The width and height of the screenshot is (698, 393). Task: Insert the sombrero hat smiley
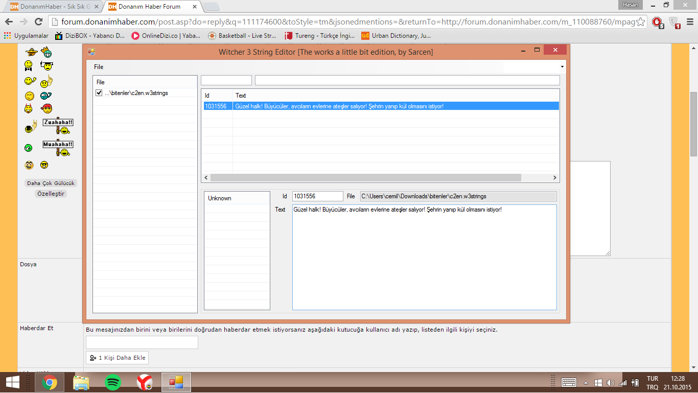tap(32, 52)
